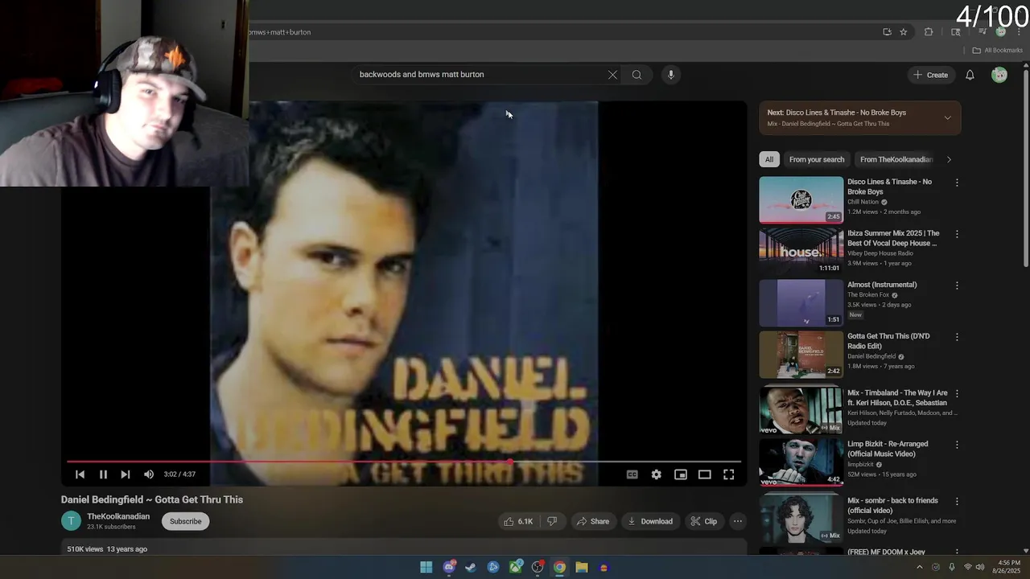Click install app icon in address bar
The image size is (1030, 579).
tap(887, 32)
